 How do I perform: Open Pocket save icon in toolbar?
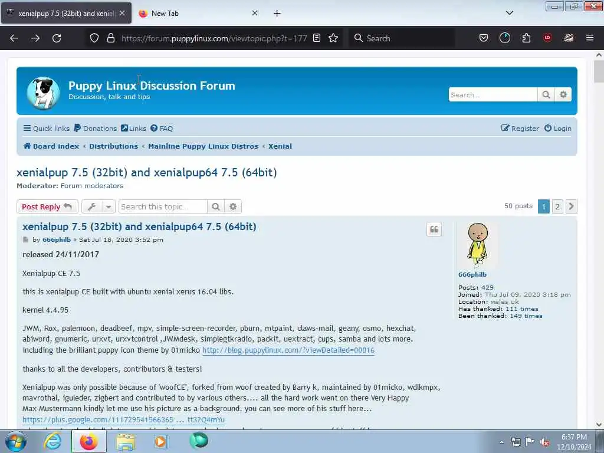[484, 38]
